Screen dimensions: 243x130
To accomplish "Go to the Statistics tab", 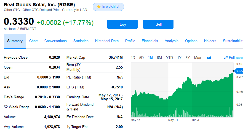I will point(81,41).
